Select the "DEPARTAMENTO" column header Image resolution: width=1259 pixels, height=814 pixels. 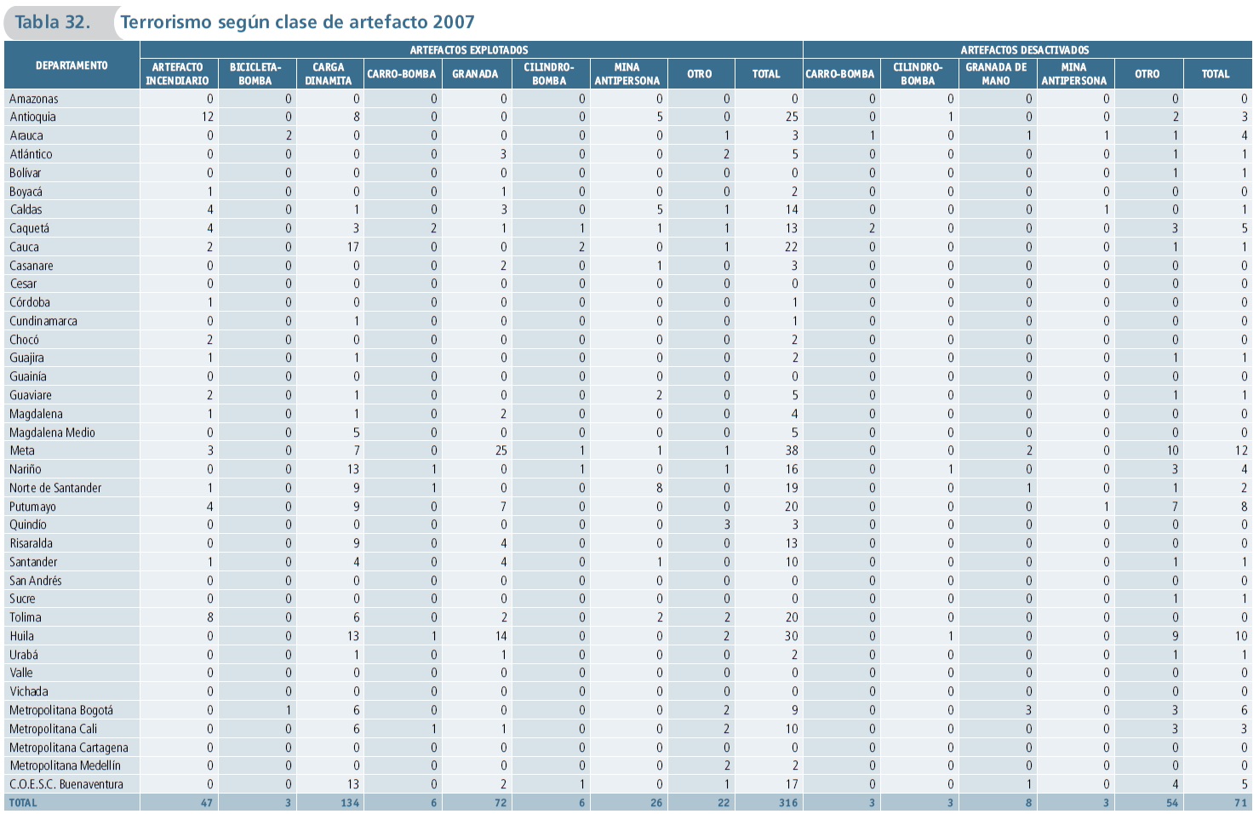pyautogui.click(x=72, y=66)
